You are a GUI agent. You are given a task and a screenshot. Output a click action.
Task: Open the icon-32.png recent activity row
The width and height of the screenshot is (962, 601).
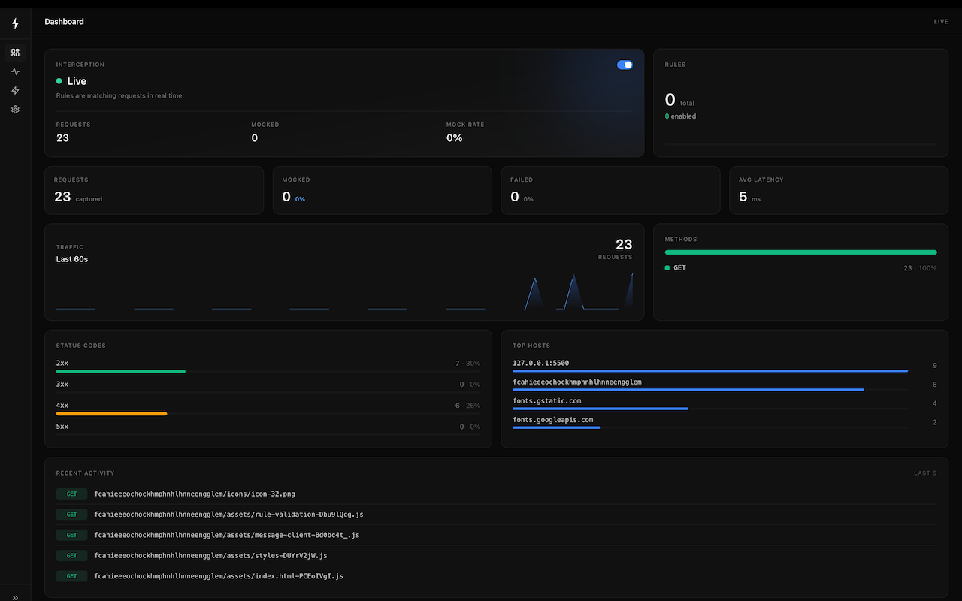click(496, 494)
